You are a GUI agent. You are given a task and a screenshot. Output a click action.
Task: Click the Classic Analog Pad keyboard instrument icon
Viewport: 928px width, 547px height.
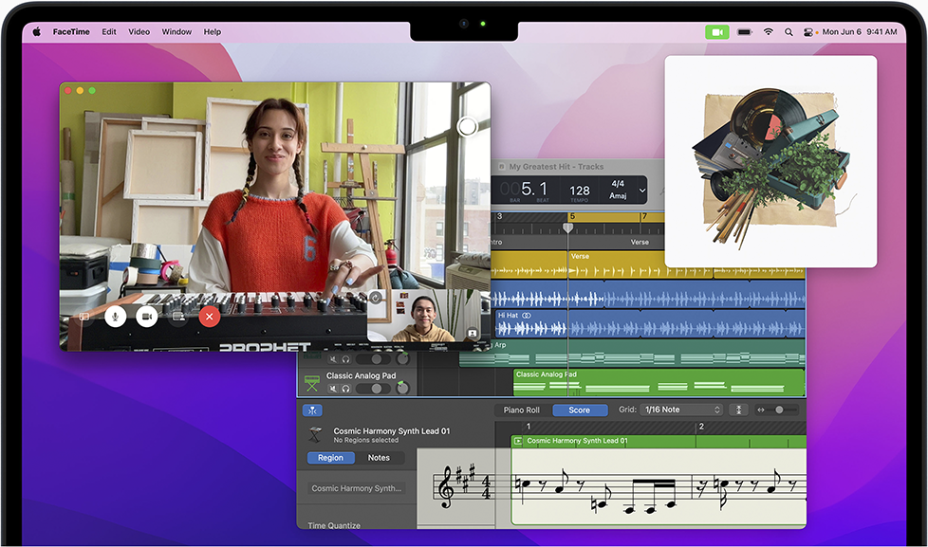[x=312, y=383]
